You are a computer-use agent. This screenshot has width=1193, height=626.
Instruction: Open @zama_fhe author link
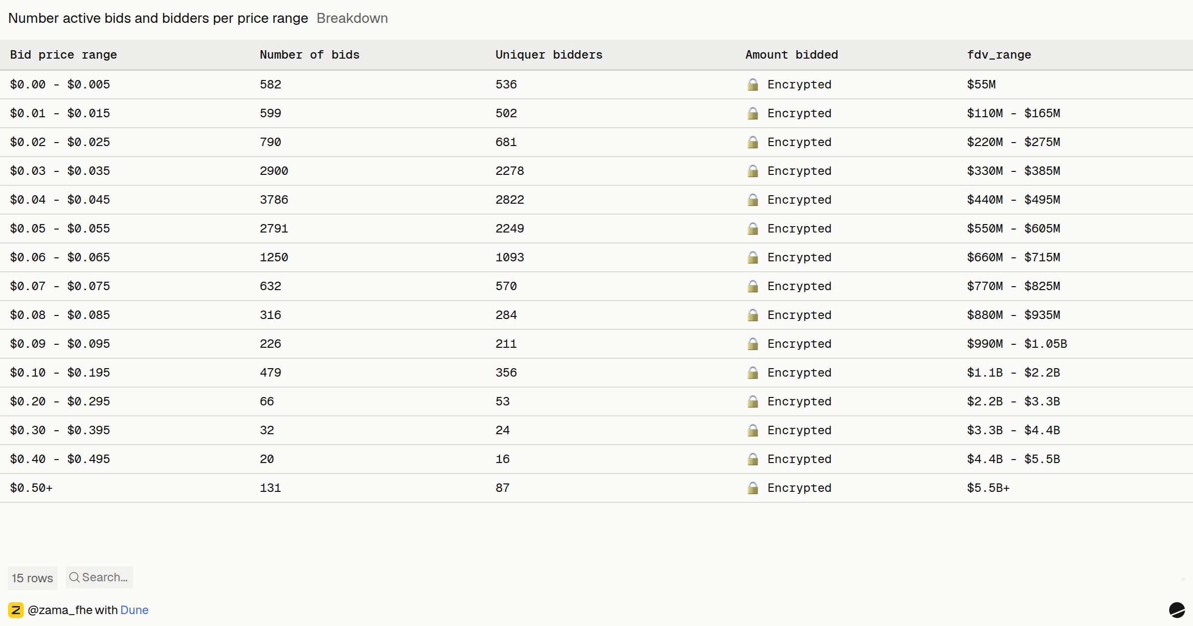coord(60,610)
